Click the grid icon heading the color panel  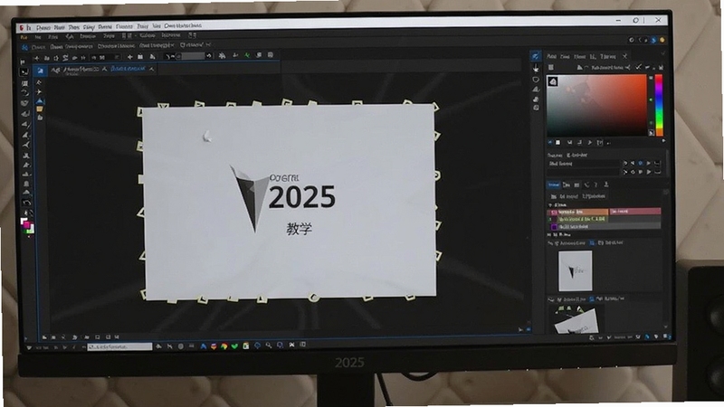[551, 67]
